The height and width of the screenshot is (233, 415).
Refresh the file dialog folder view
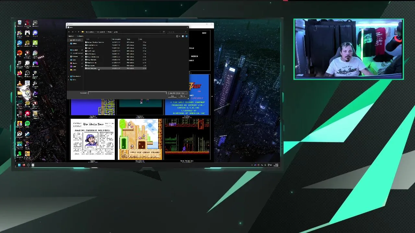(x=164, y=32)
